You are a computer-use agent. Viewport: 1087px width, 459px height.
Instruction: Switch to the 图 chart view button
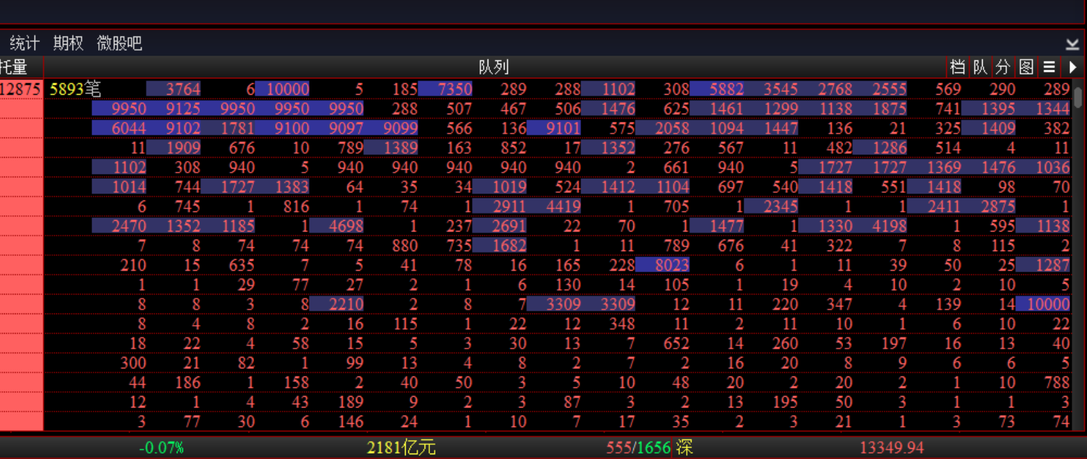(x=1026, y=66)
